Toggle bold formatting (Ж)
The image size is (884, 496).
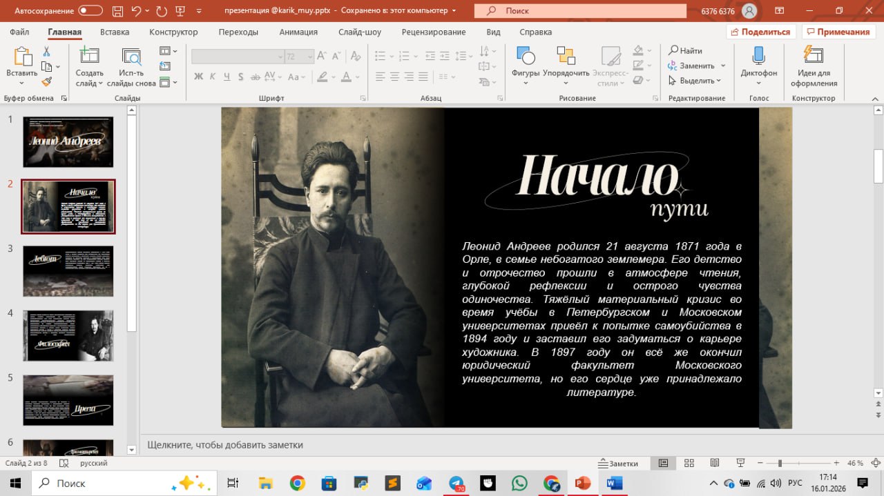pyautogui.click(x=198, y=77)
